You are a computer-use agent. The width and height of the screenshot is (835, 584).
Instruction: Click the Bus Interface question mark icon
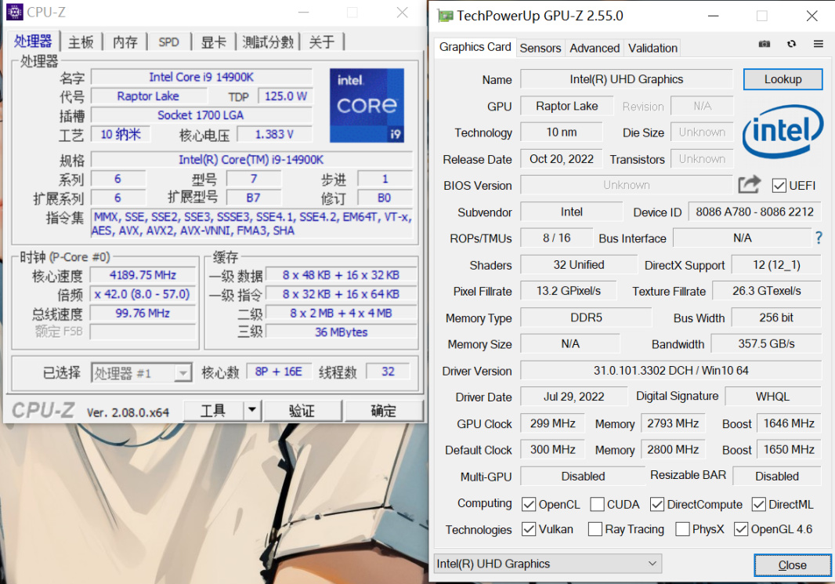point(819,238)
